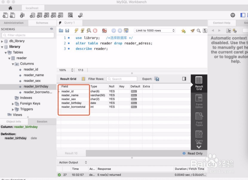Viewport: 248px width, 180px height.
Task: Expand the Foreign Keys node
Action: [13, 104]
